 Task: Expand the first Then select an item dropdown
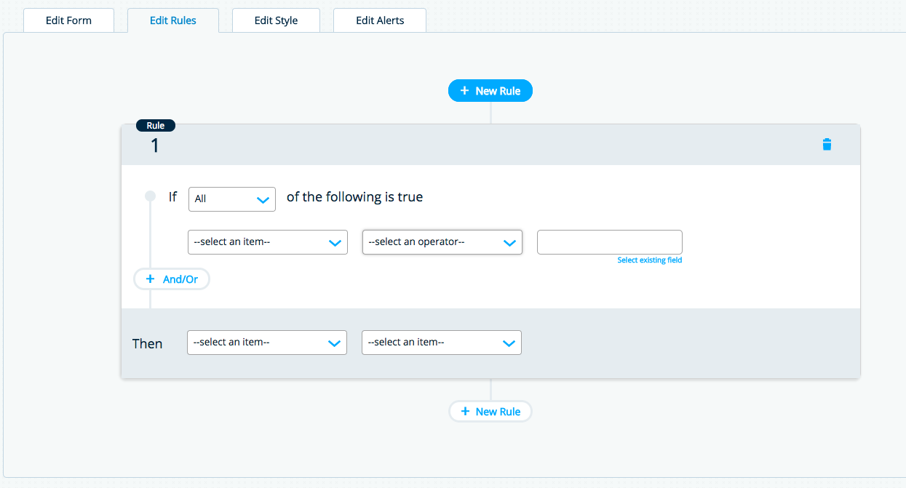(266, 343)
